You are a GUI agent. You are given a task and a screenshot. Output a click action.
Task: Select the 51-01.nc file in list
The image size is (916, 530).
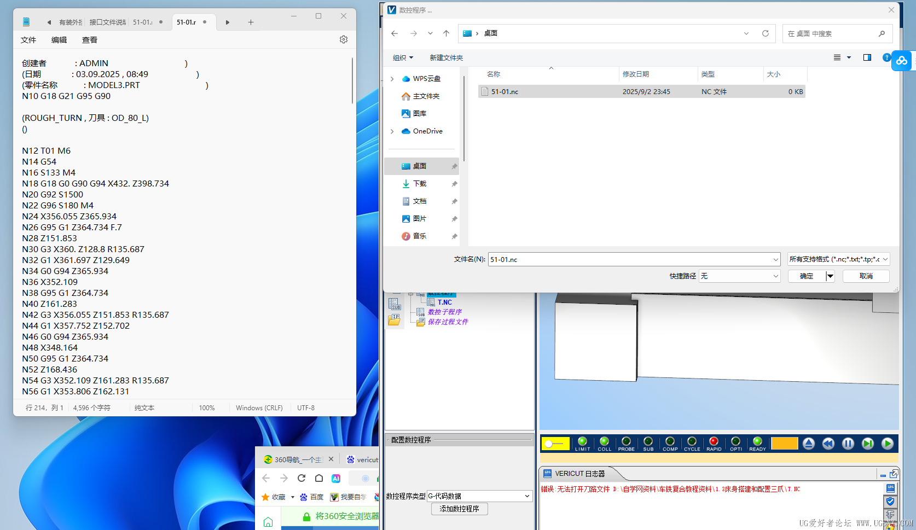tap(505, 92)
